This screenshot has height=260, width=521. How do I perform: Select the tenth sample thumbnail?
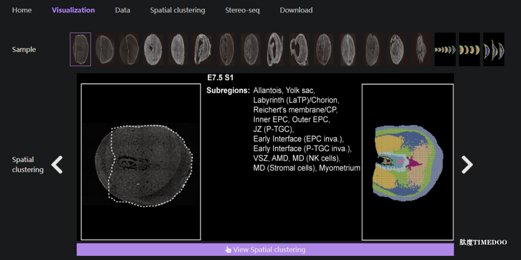point(299,50)
